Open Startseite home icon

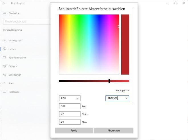coord(5,13)
